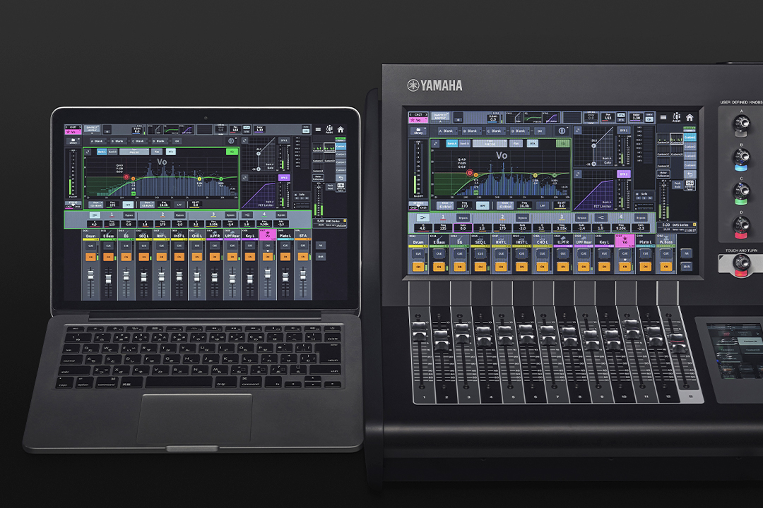The width and height of the screenshot is (763, 508).
Task: Select Custom3 tab on mixer touchscreen
Action: click(x=690, y=156)
